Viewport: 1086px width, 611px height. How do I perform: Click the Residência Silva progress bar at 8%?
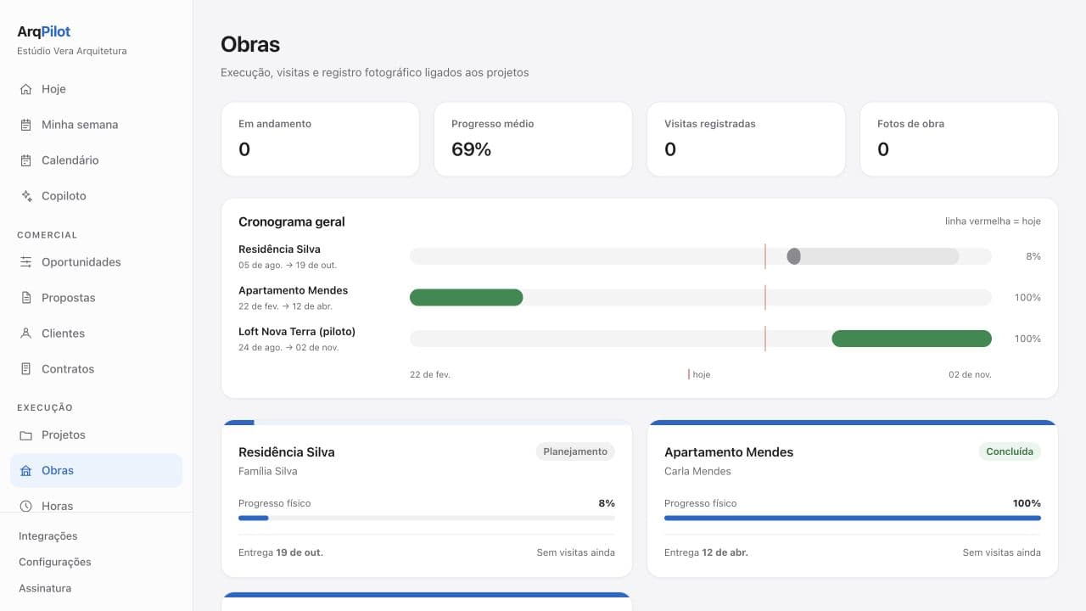click(x=427, y=518)
